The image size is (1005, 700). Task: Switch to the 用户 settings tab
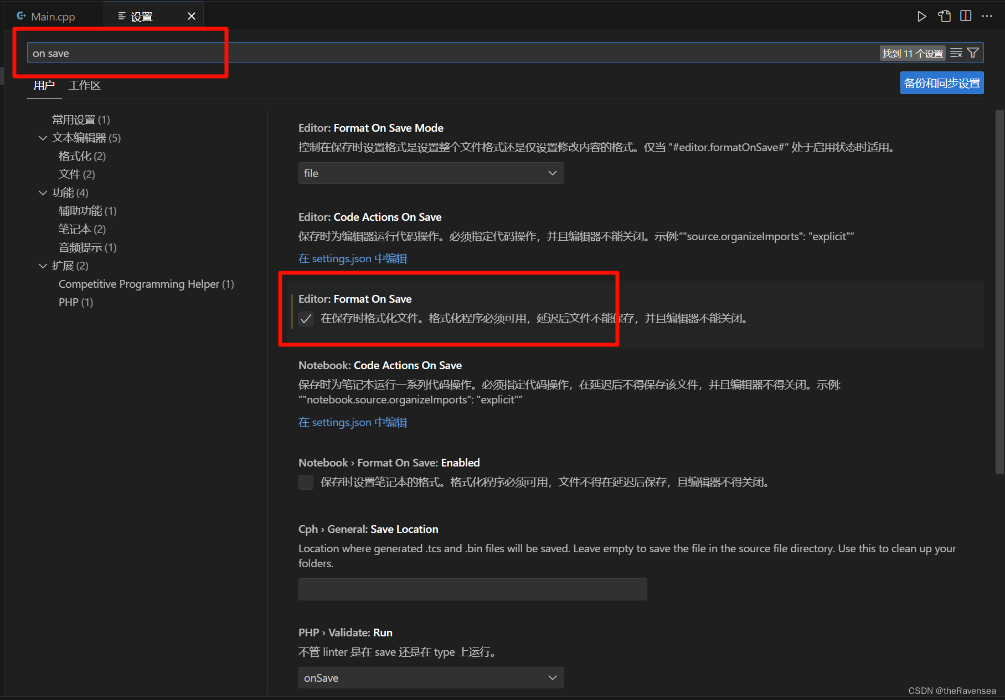[x=44, y=85]
